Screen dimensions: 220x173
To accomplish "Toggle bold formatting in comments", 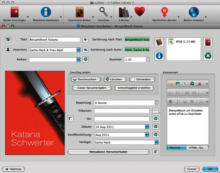I will coord(170,101).
